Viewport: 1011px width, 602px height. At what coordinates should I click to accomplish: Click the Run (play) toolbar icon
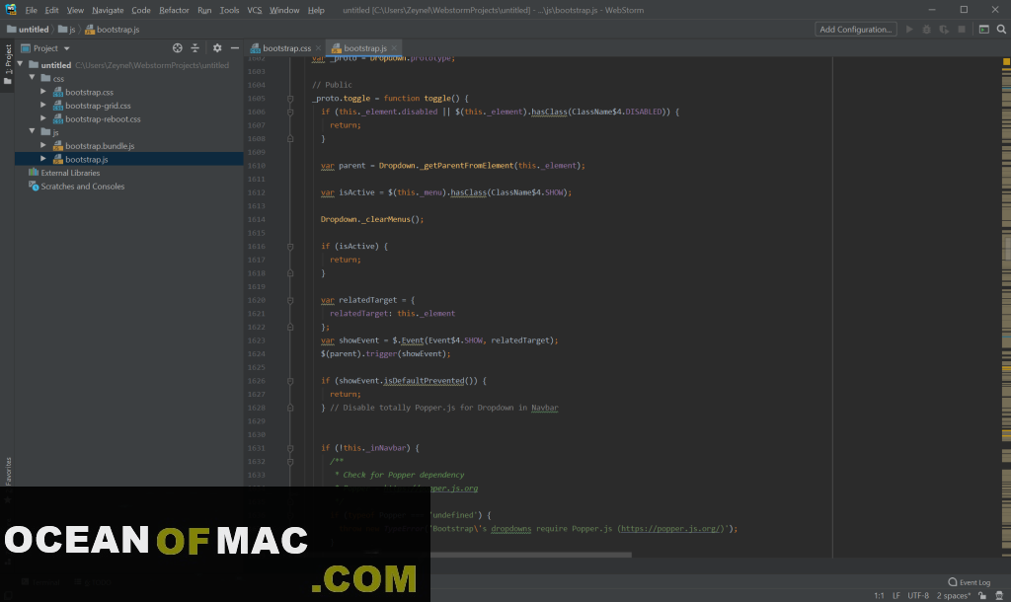click(x=909, y=30)
